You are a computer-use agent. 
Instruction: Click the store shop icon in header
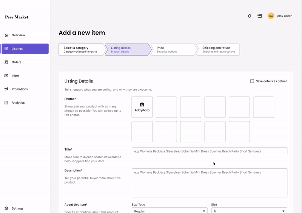coord(260,16)
